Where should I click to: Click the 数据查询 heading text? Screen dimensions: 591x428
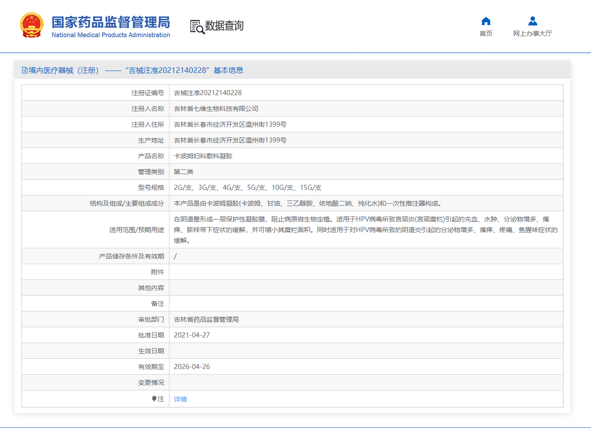point(224,26)
